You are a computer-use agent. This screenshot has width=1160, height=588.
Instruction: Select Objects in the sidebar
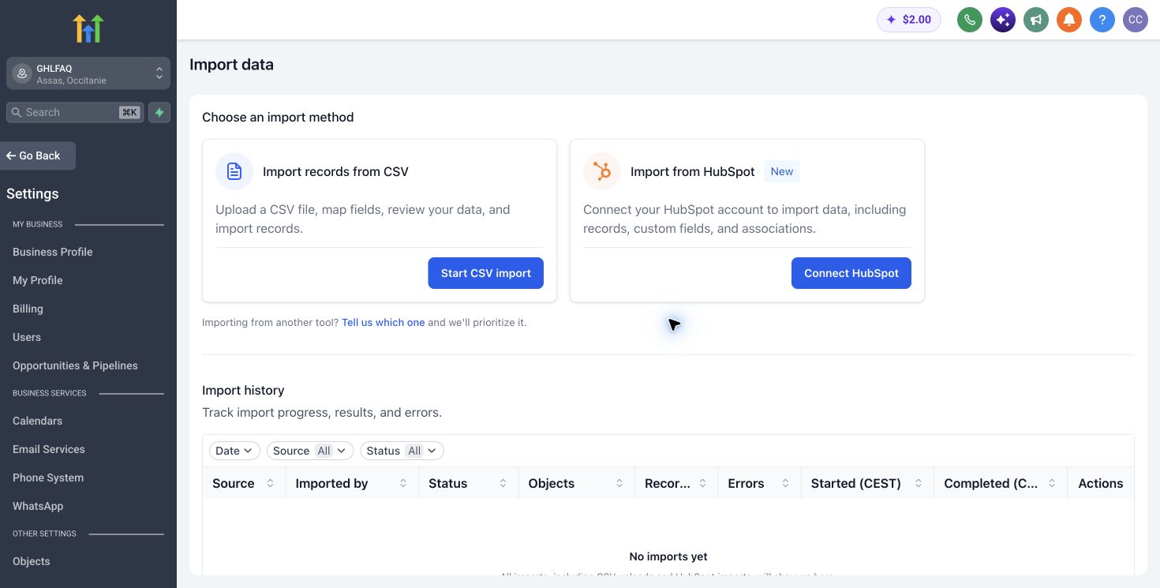coord(32,561)
